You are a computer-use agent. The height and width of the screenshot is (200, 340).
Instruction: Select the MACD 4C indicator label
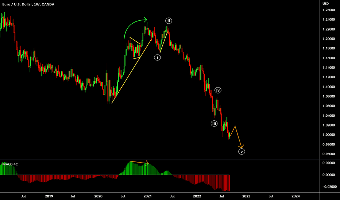coord(10,164)
